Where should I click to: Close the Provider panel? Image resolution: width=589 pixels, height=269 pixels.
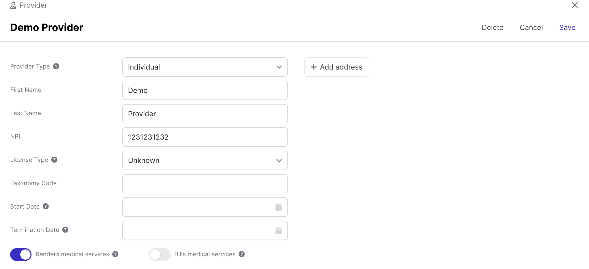pos(575,5)
